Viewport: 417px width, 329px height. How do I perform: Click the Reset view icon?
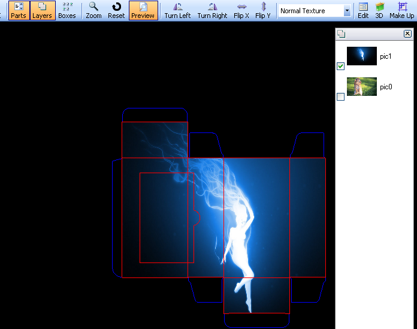(116, 10)
